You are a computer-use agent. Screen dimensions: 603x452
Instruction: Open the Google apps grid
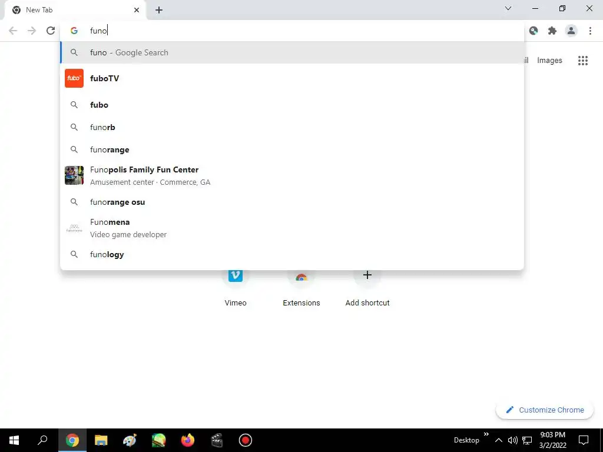[582, 61]
